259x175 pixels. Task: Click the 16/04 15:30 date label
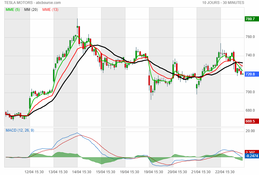point(129,172)
